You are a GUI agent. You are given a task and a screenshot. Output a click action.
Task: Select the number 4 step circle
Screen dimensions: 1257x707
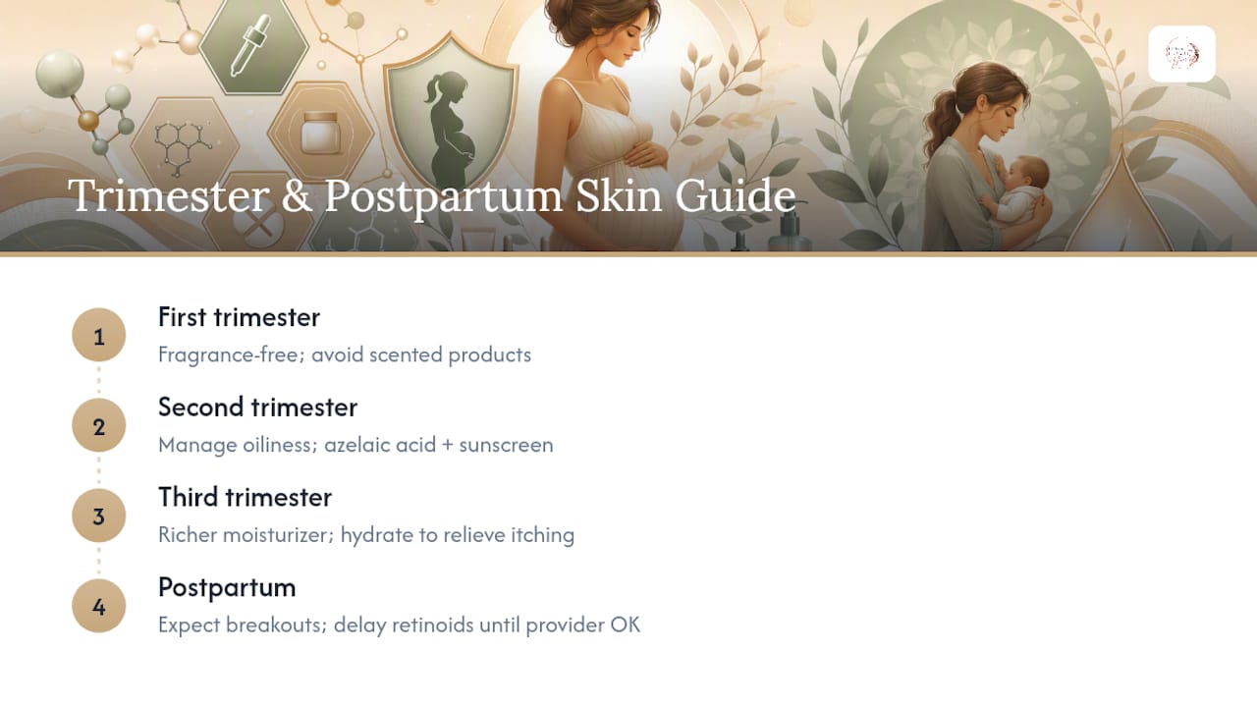(99, 607)
